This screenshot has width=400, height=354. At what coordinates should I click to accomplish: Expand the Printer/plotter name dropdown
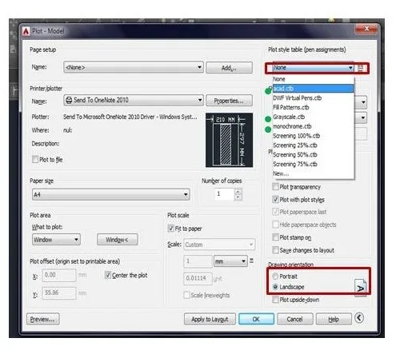(x=134, y=100)
